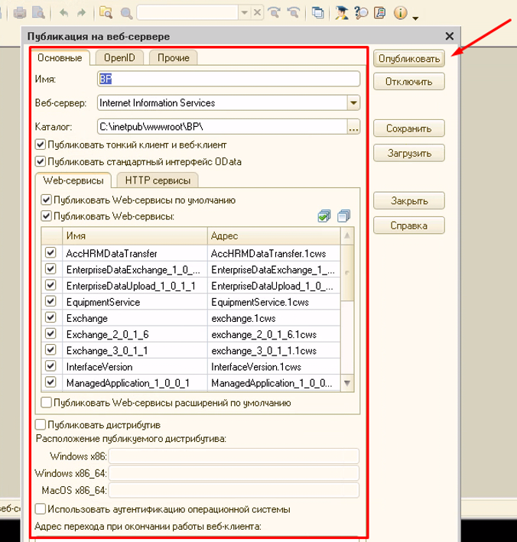Toggle Публиковать стандартный интерфейс OData checkbox
The height and width of the screenshot is (542, 517).
(41, 161)
